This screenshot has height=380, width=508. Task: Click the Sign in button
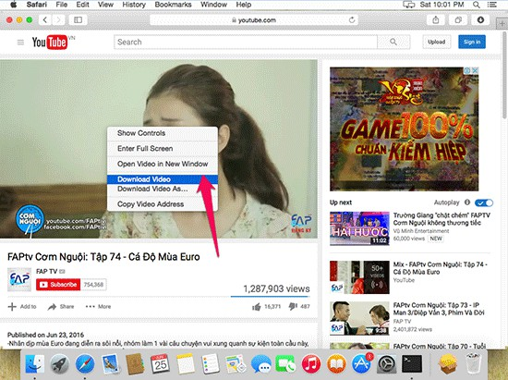472,42
